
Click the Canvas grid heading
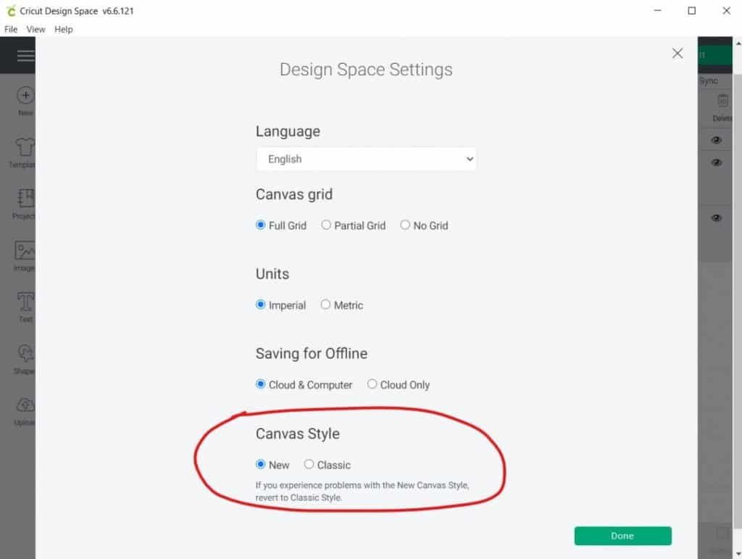pos(294,194)
